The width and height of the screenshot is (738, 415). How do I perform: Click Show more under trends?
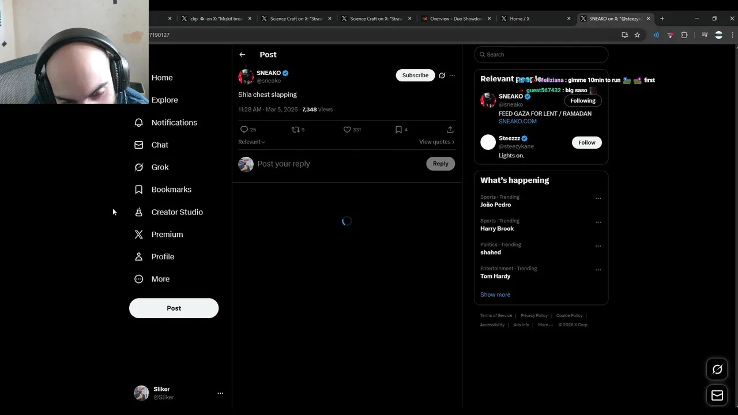coord(495,295)
